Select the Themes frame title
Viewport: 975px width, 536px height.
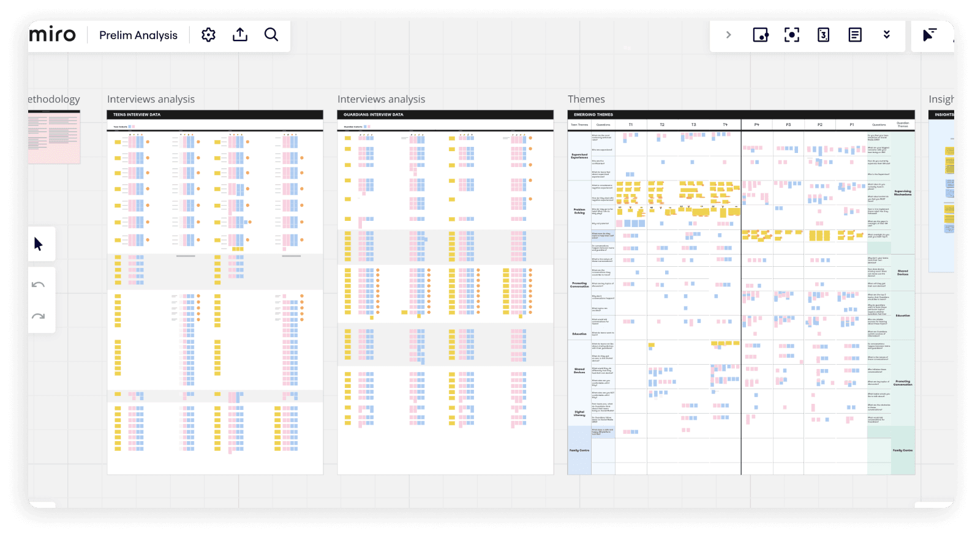pyautogui.click(x=586, y=99)
